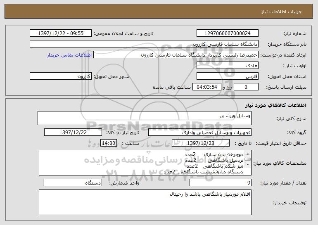This screenshot has height=225, width=318.
Task: Click the label توضیحات خریدار
Action: (290, 203)
